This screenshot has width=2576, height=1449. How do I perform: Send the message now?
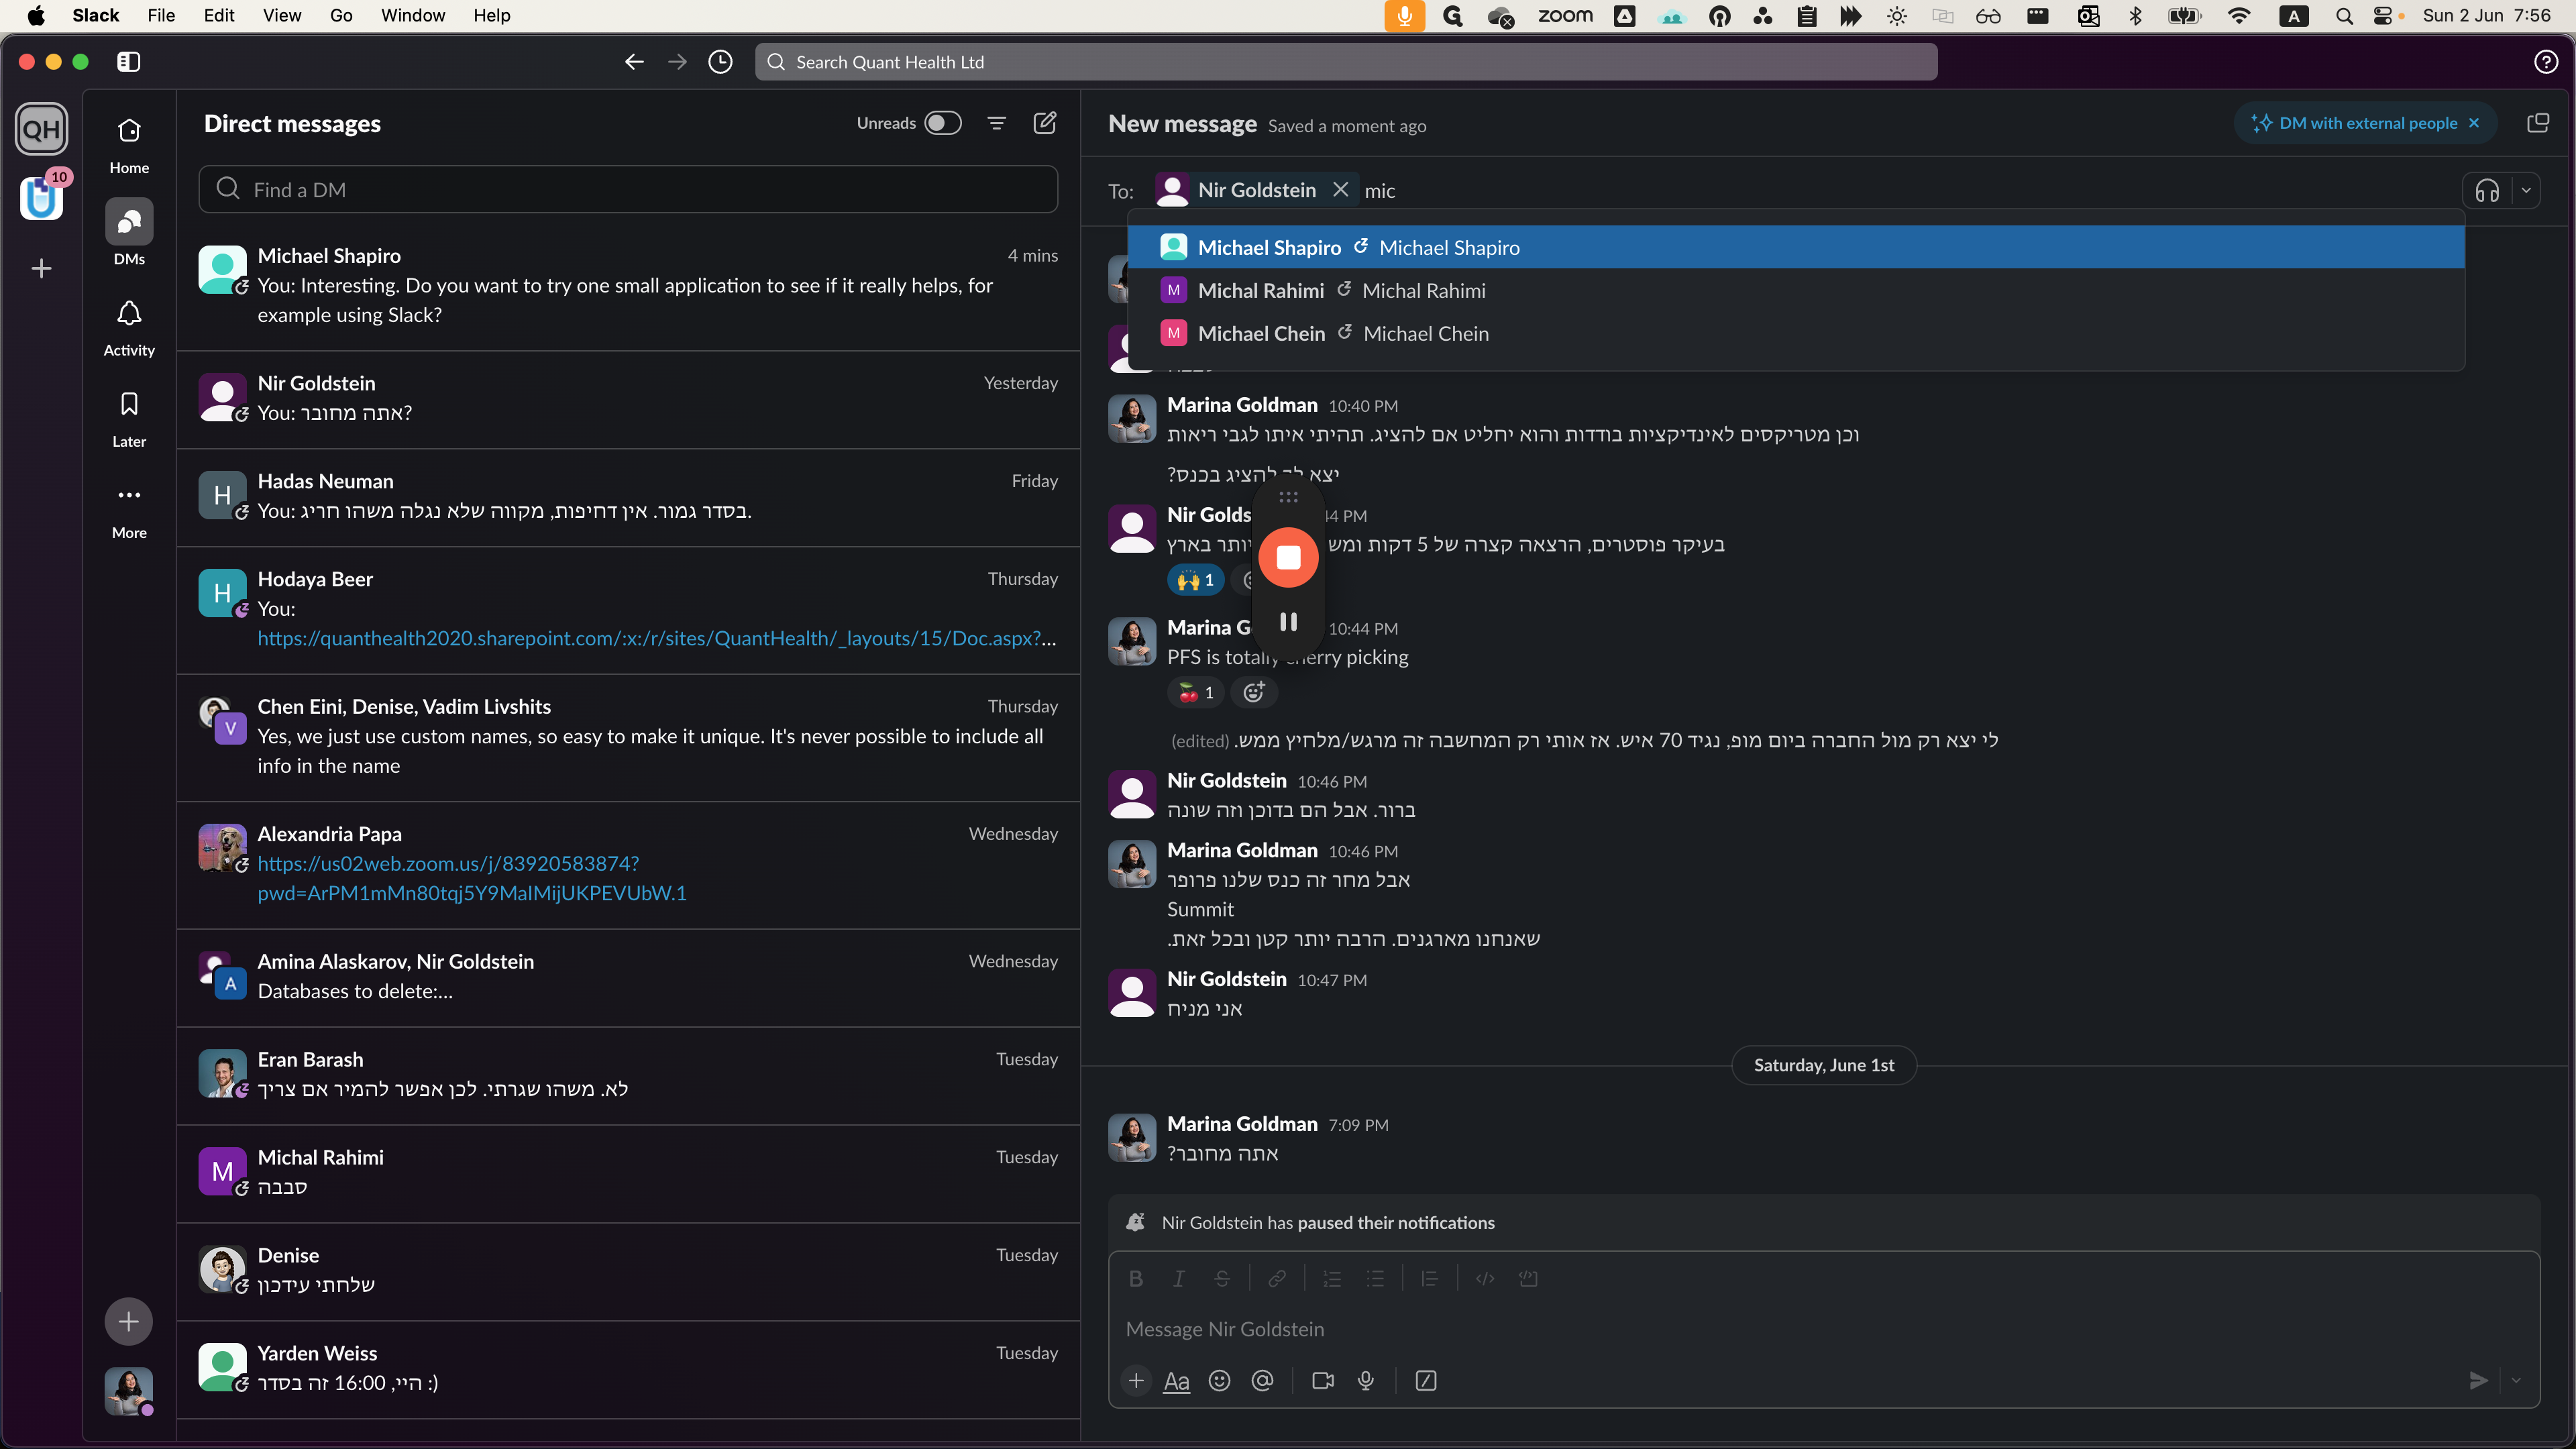pos(2478,1381)
